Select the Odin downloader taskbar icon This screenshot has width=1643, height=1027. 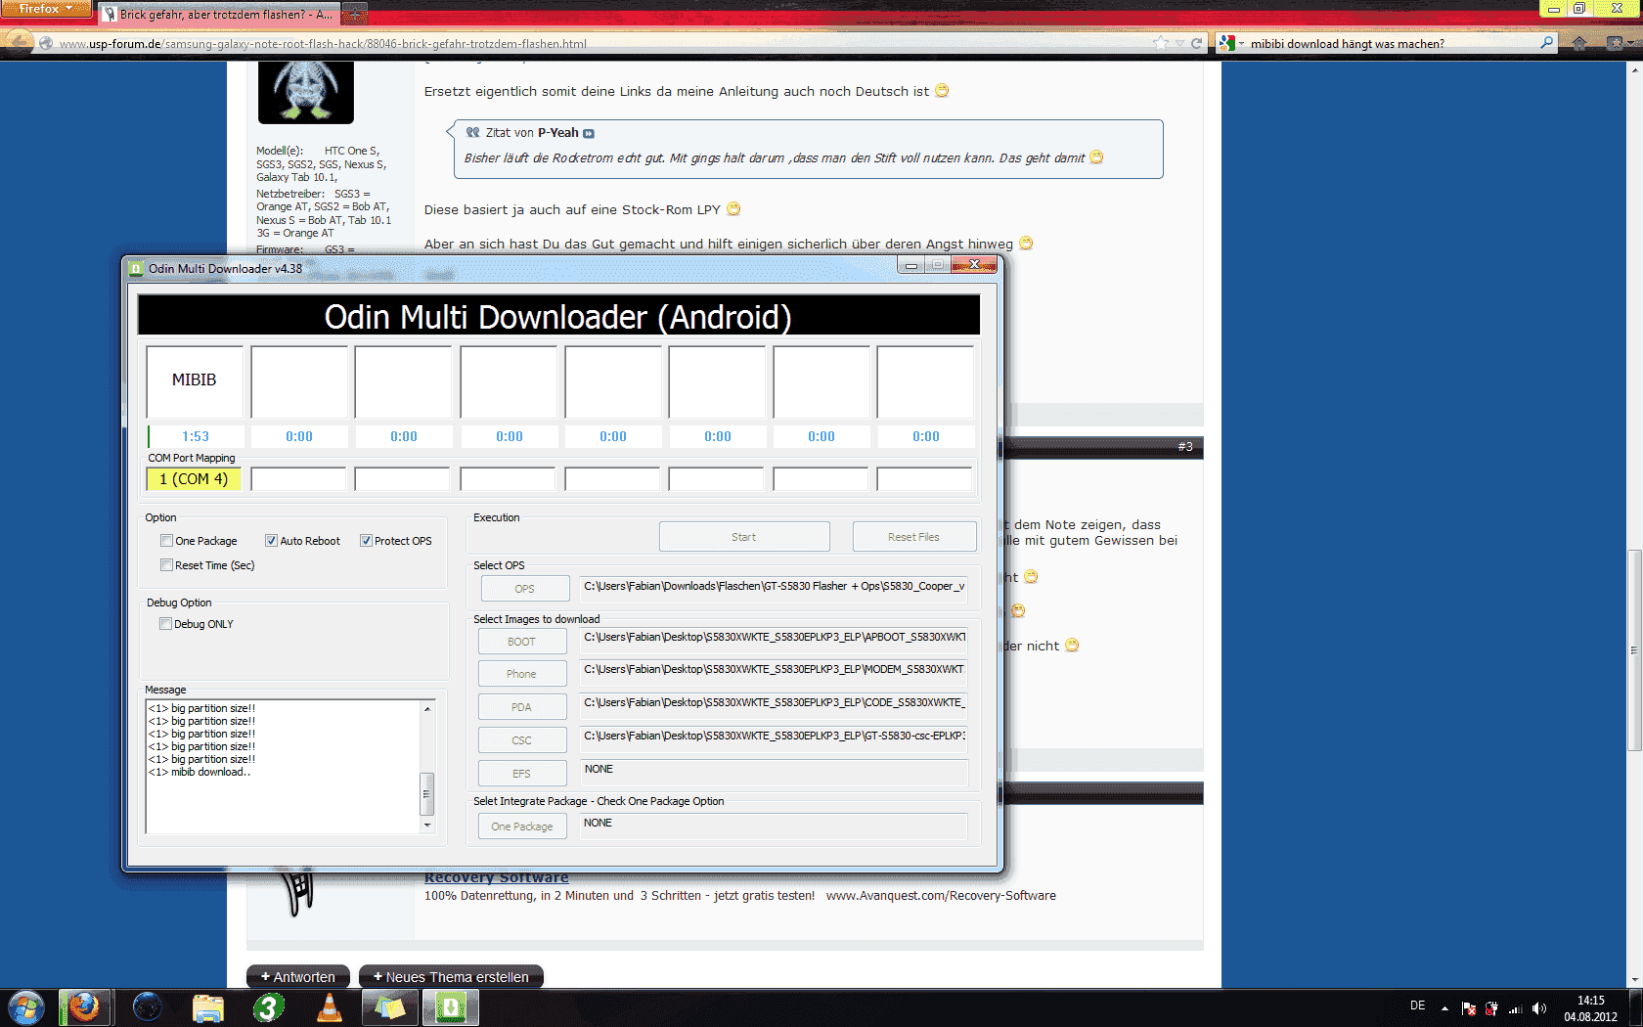click(451, 1007)
